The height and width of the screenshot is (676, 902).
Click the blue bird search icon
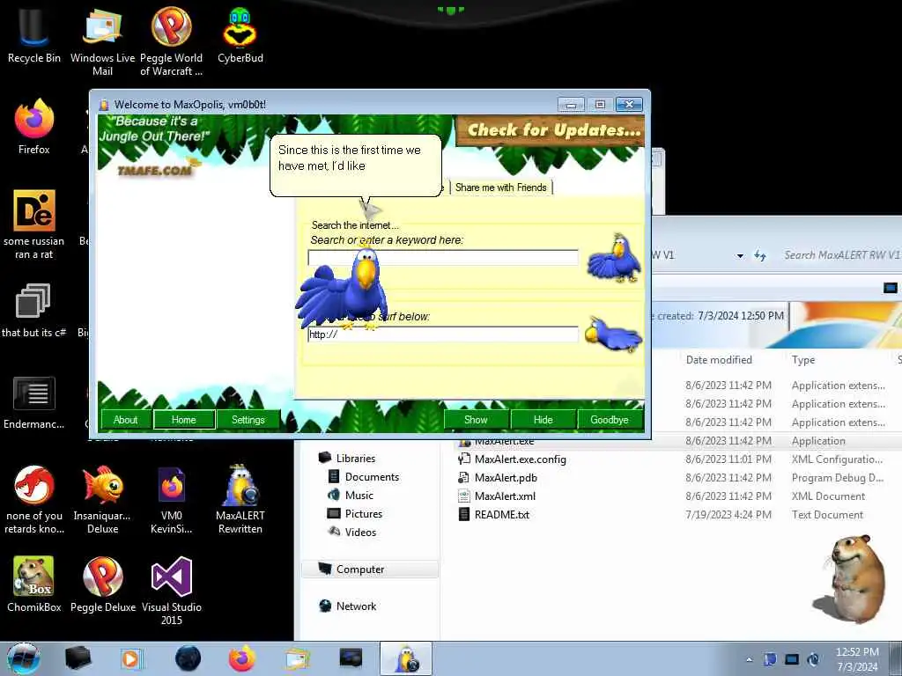[x=614, y=258]
